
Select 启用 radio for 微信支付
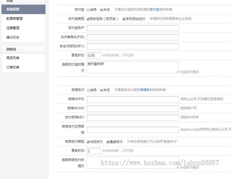pyautogui.click(x=88, y=90)
